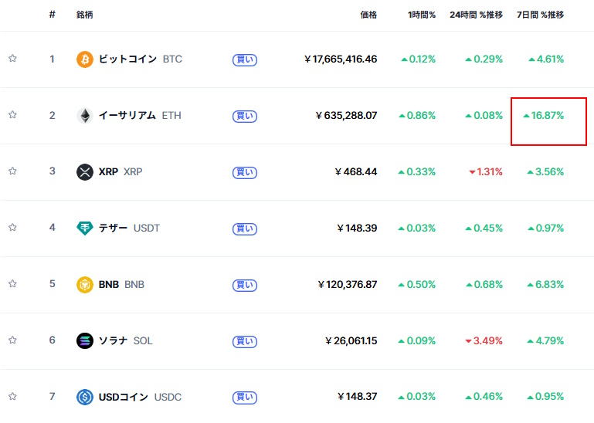
Task: Sort by the 価格 column header
Action: pos(368,15)
